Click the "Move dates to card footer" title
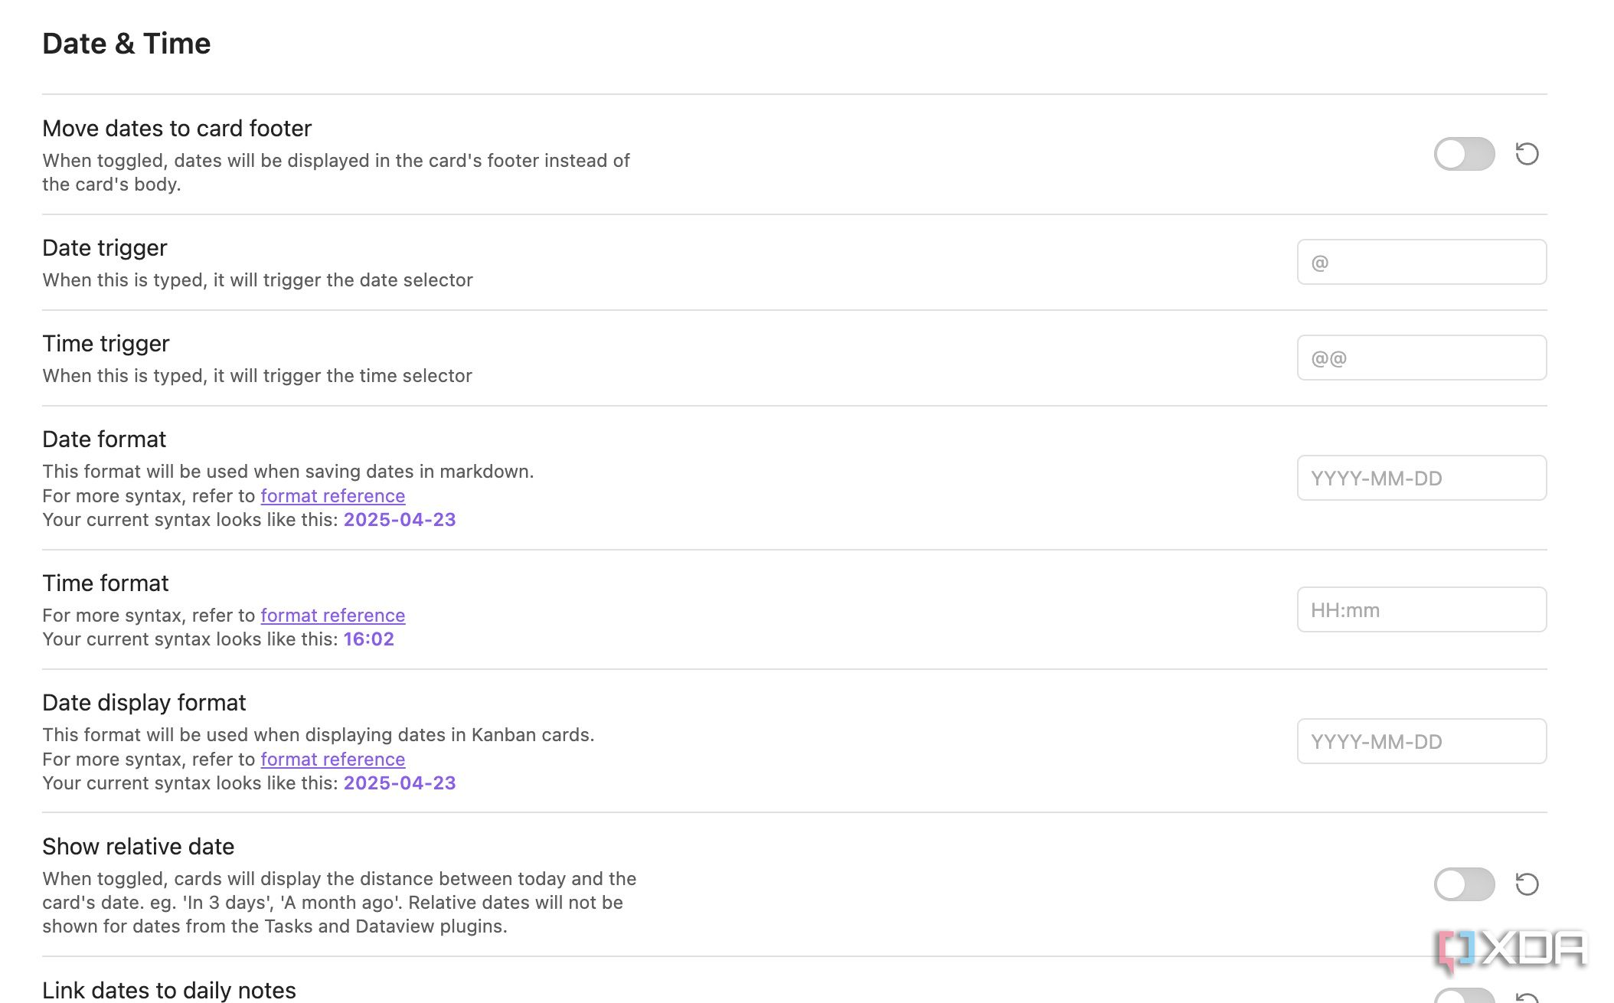Viewport: 1614px width, 1003px height. pyautogui.click(x=177, y=128)
